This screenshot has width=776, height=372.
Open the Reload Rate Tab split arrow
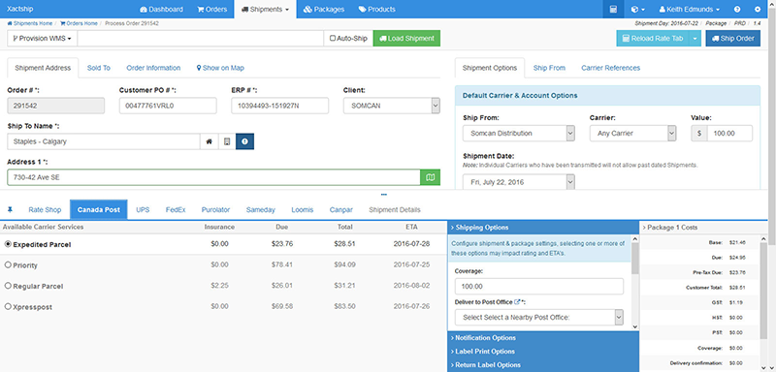[695, 38]
